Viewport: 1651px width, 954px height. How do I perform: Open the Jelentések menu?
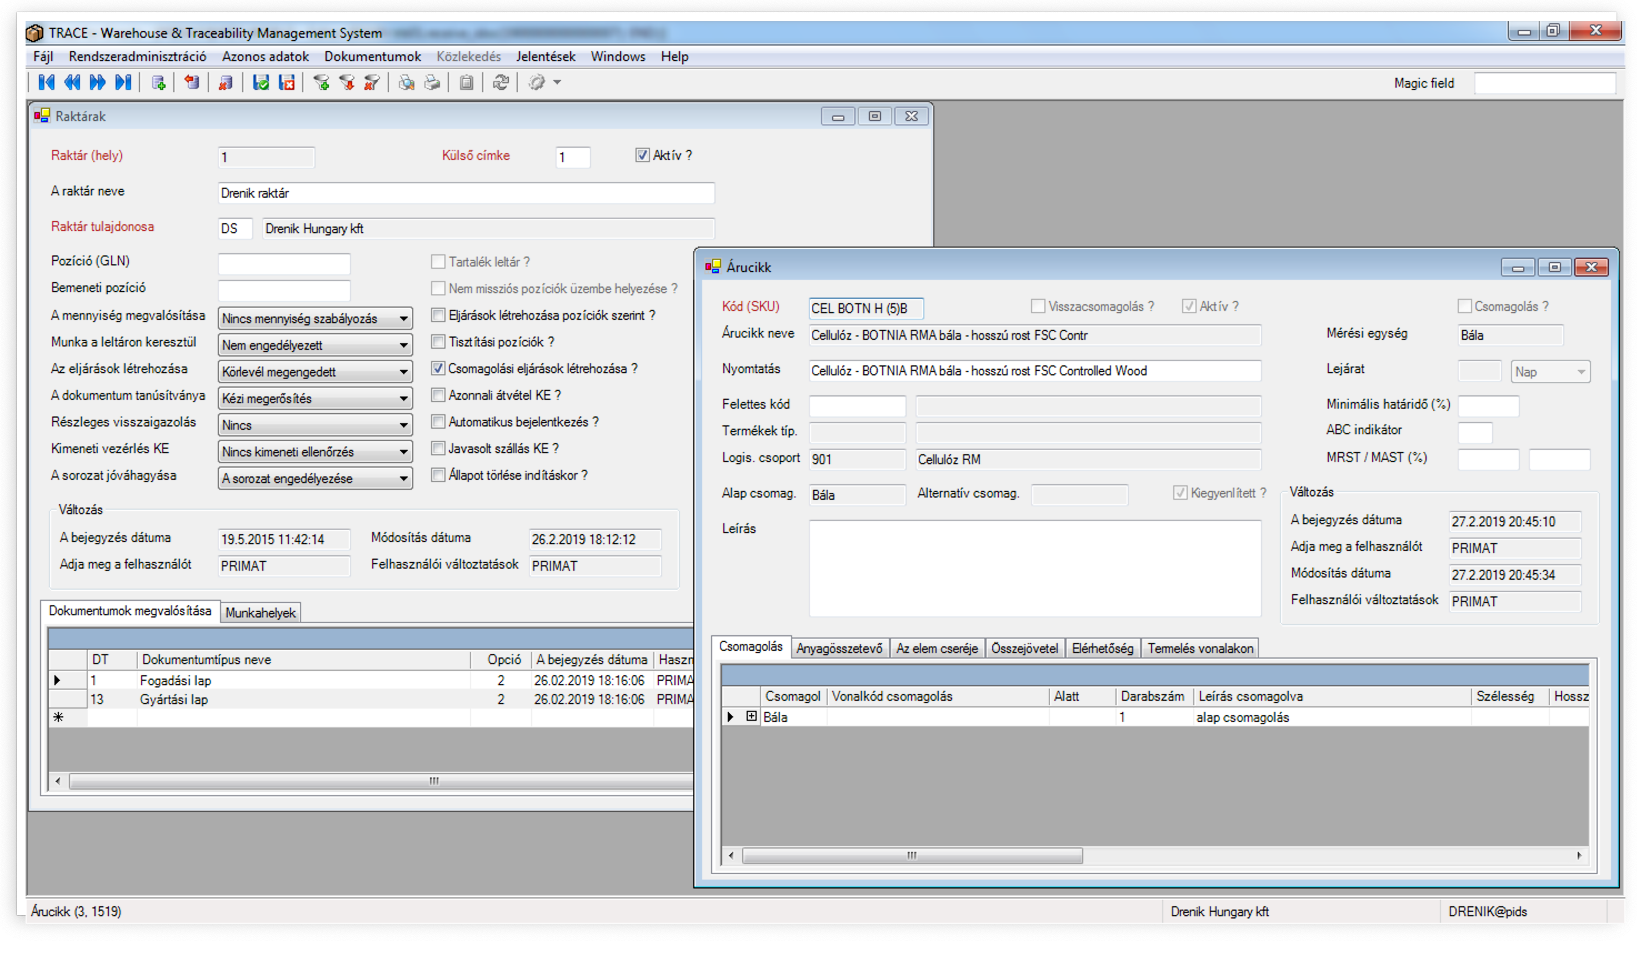pos(546,56)
